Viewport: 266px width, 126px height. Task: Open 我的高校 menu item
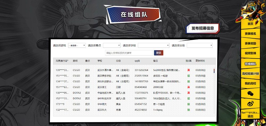(250, 83)
